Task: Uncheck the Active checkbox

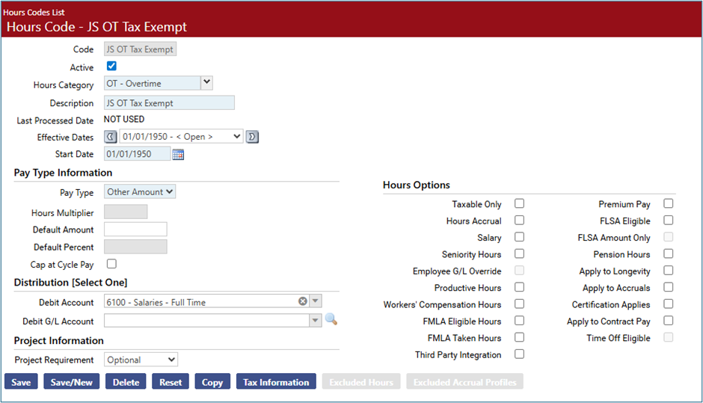Action: (x=111, y=67)
